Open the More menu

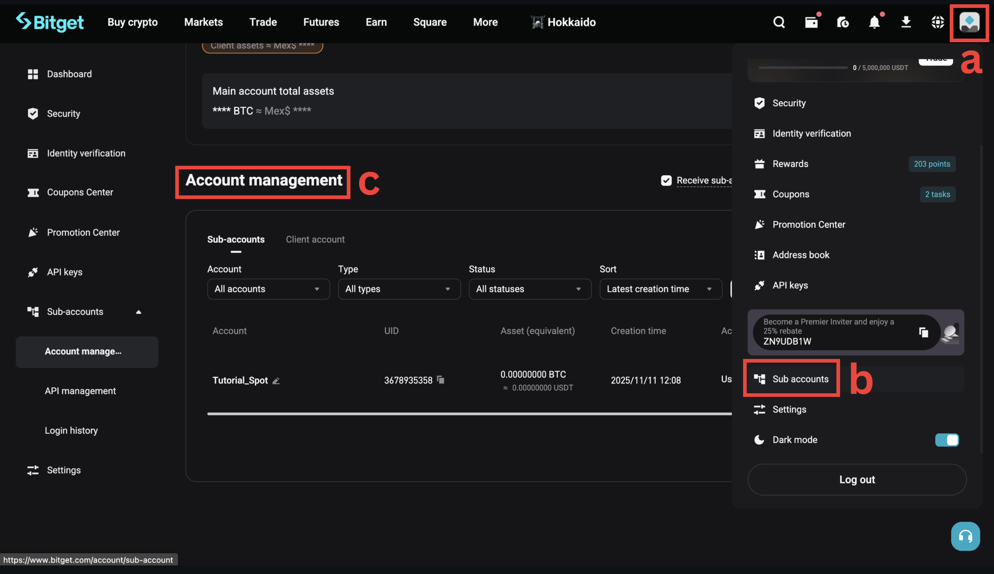tap(485, 22)
